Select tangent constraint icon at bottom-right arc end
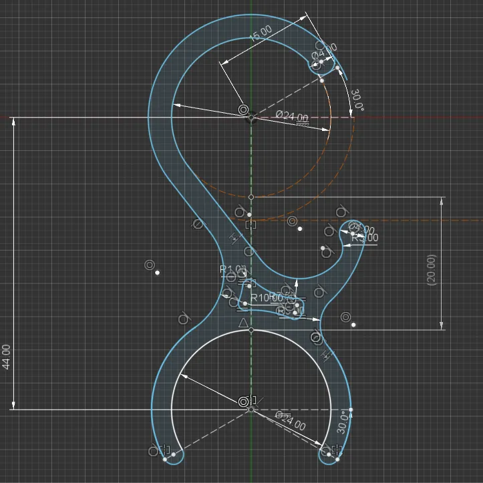Screen dimensions: 483x483 click(325, 451)
